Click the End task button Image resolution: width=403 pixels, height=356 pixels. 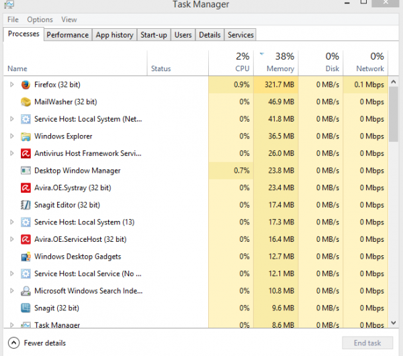click(x=367, y=343)
